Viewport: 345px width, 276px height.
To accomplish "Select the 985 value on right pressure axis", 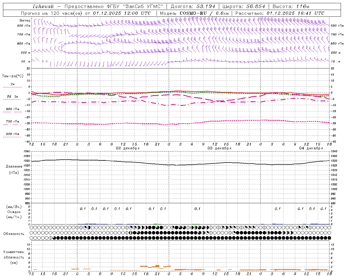I will pyautogui.click(x=334, y=203).
